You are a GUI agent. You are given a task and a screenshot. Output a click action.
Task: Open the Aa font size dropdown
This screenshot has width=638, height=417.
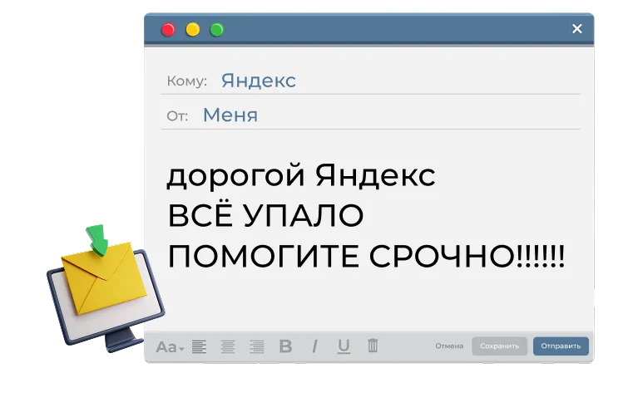170,347
